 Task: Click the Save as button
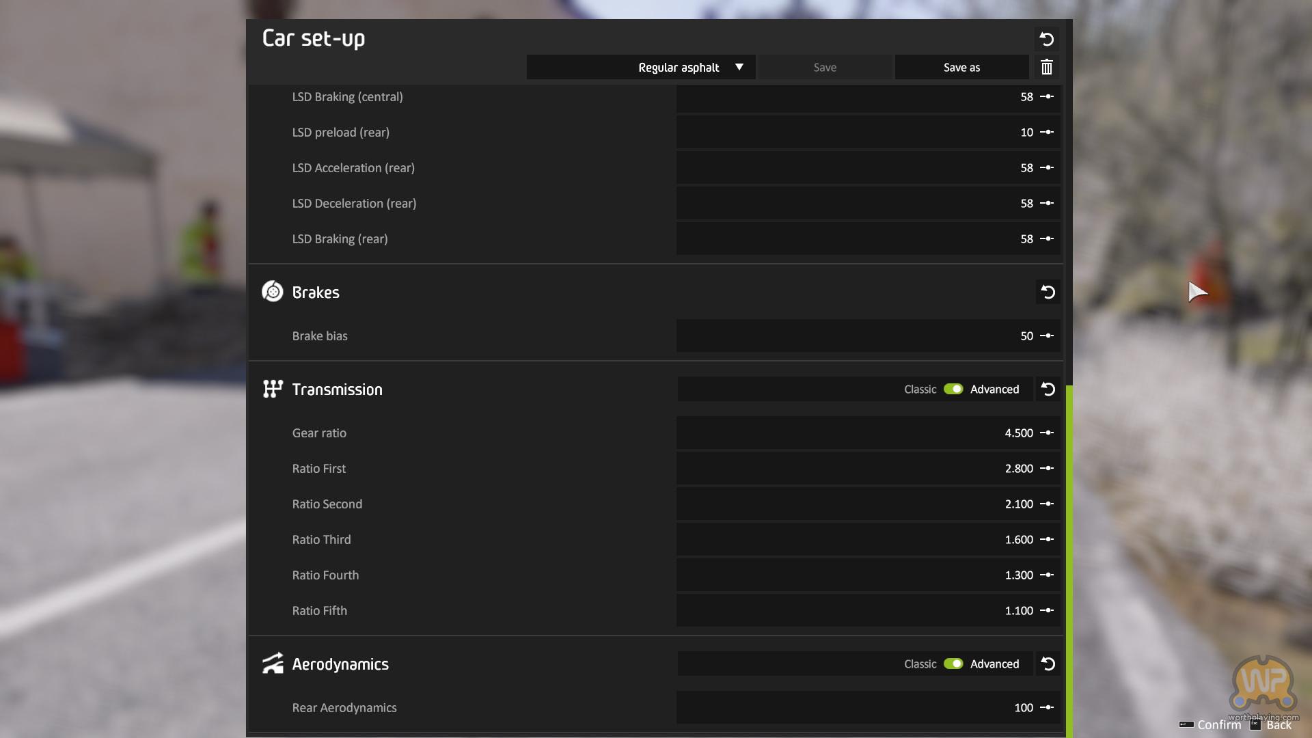tap(961, 67)
